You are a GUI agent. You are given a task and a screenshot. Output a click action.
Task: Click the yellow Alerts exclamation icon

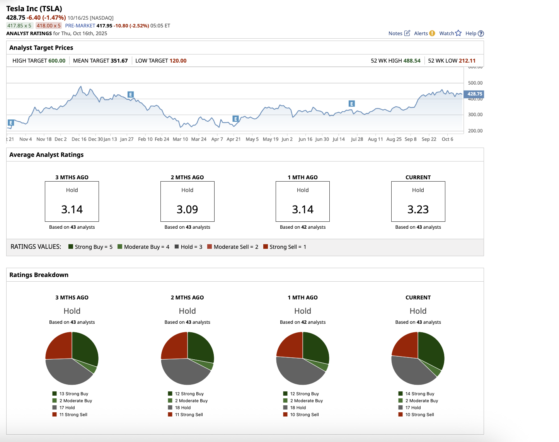tap(432, 33)
